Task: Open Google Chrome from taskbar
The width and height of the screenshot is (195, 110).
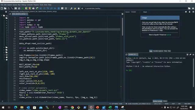Action: (72, 107)
